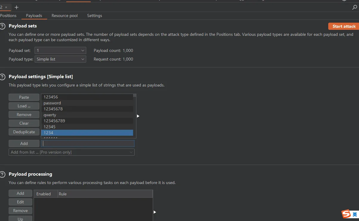Add a new Intruder tab with plus
This screenshot has width=359, height=221.
coord(16,7)
